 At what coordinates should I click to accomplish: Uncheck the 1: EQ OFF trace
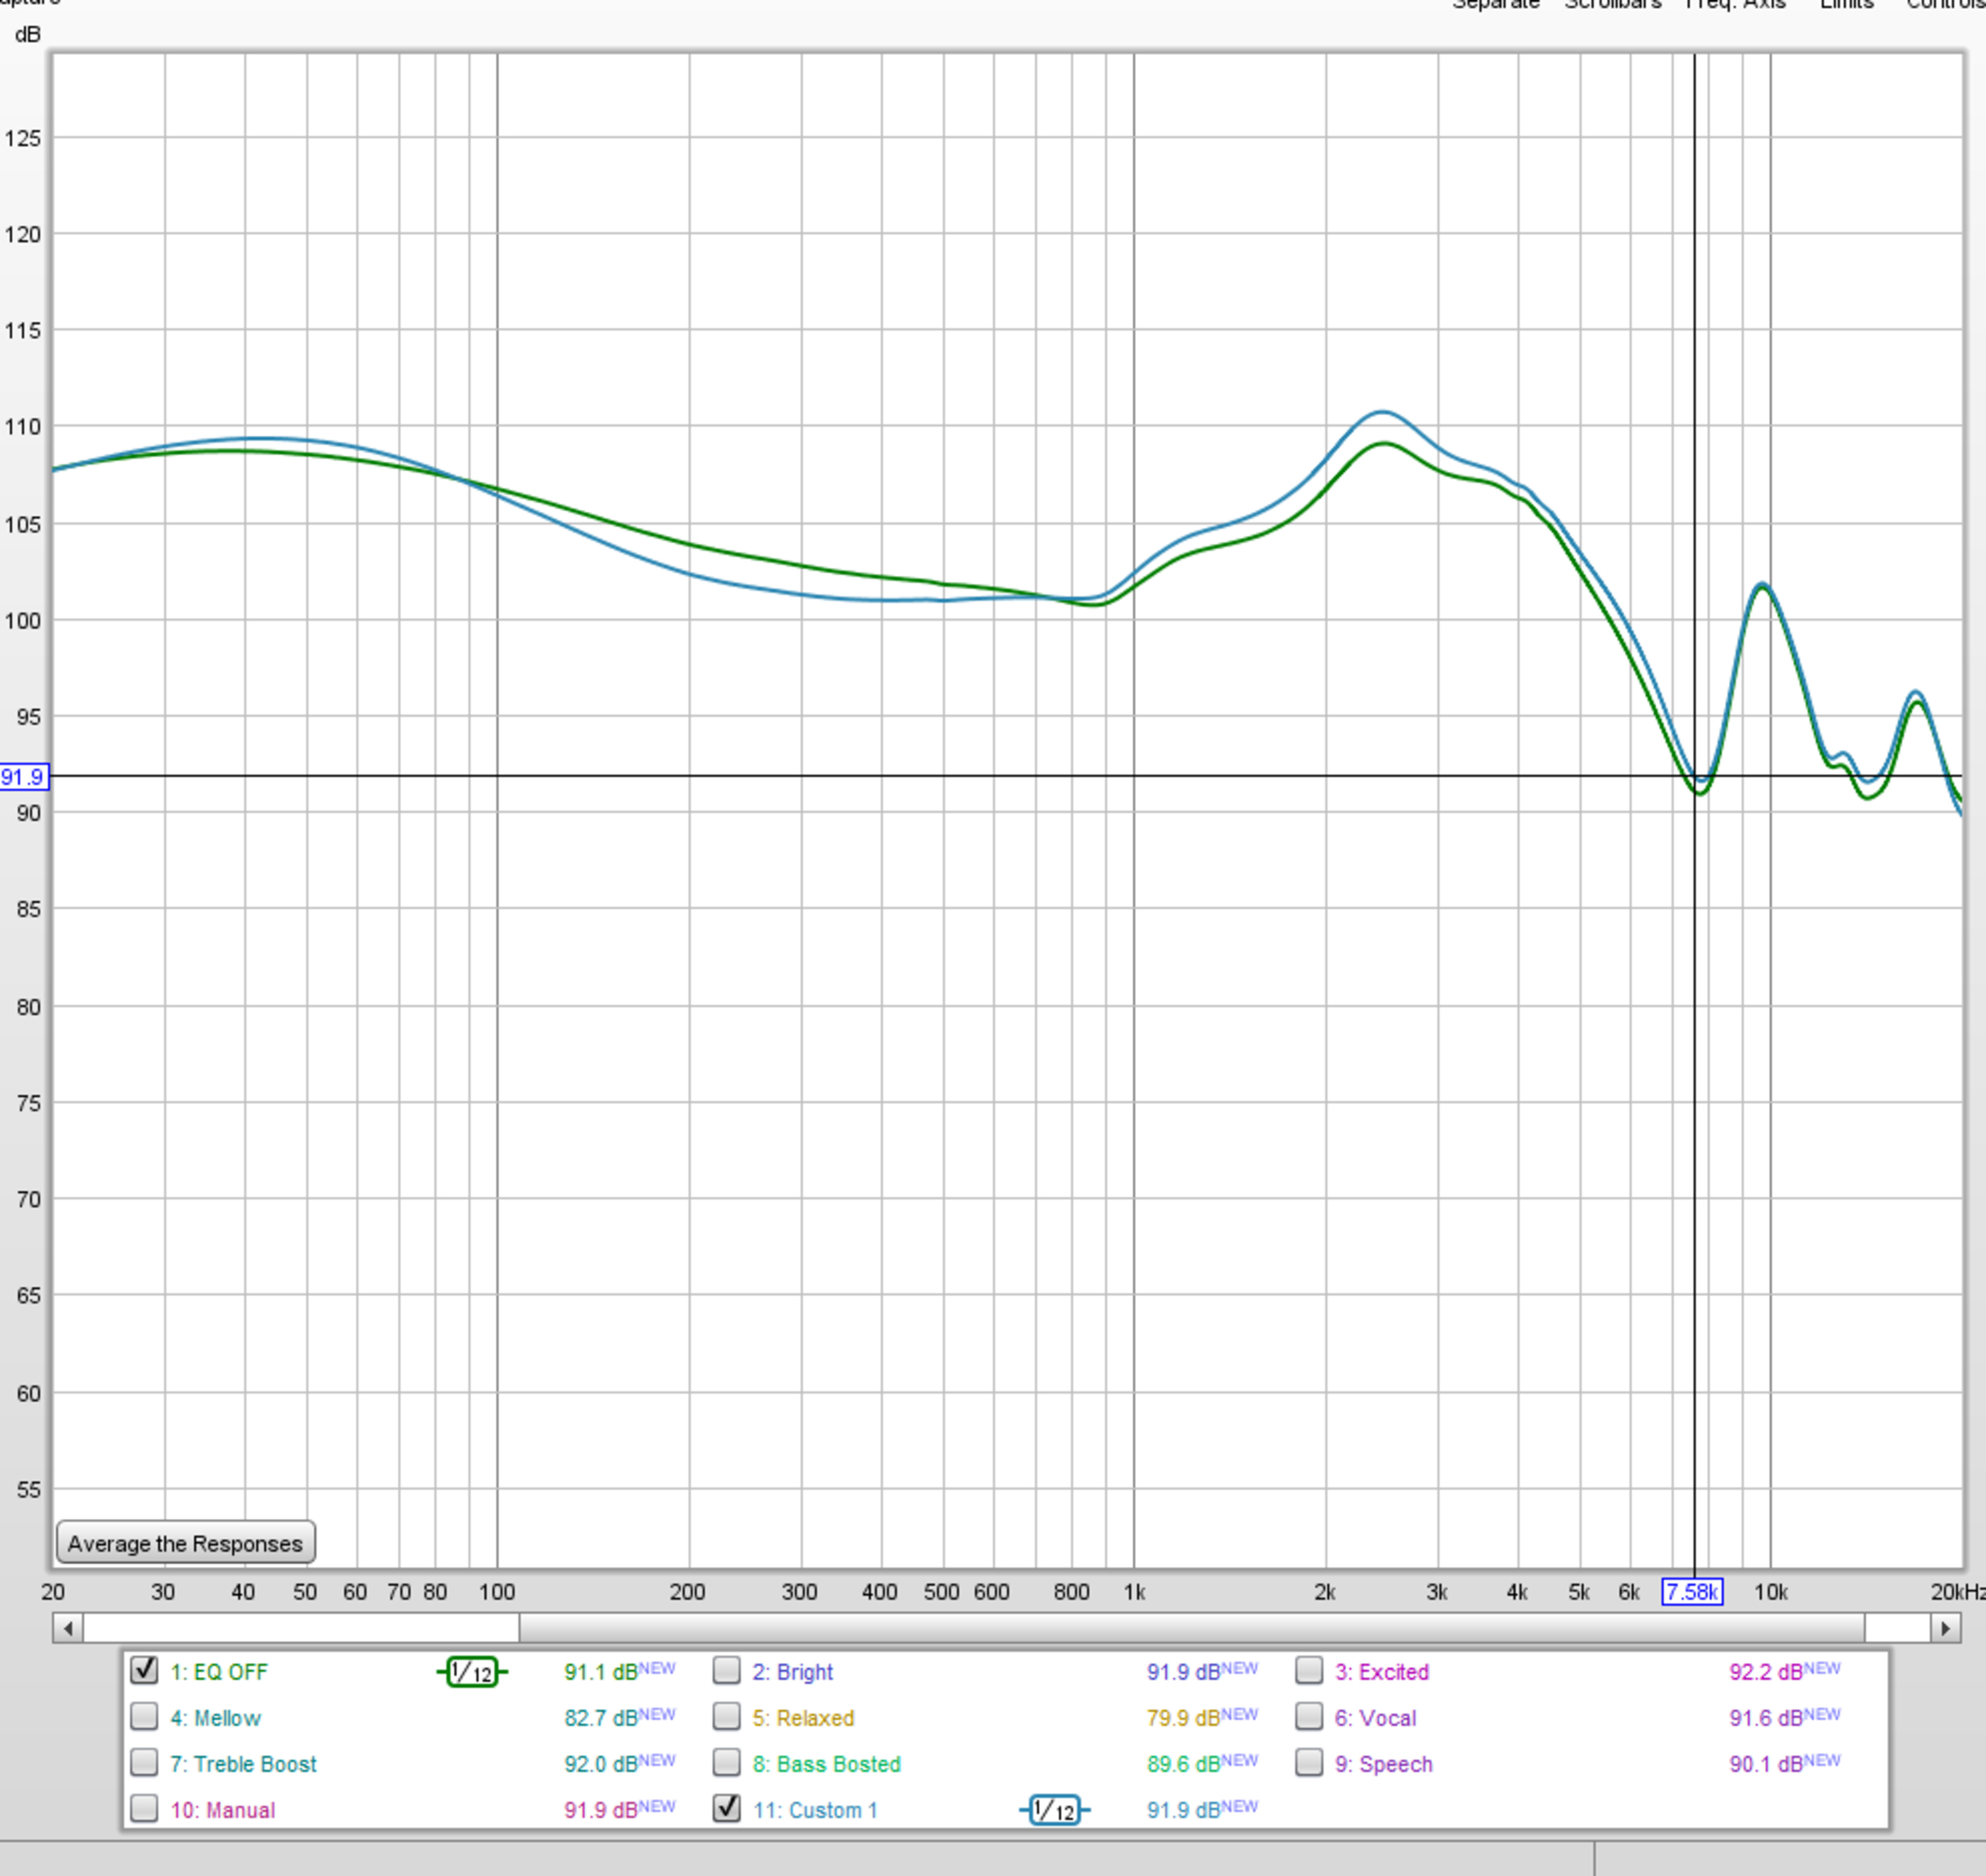tap(145, 1671)
